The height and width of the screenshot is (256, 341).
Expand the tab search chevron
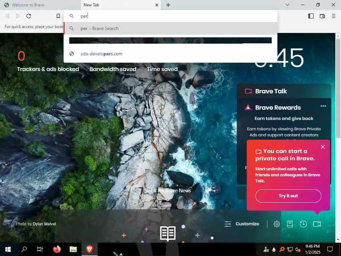click(287, 5)
